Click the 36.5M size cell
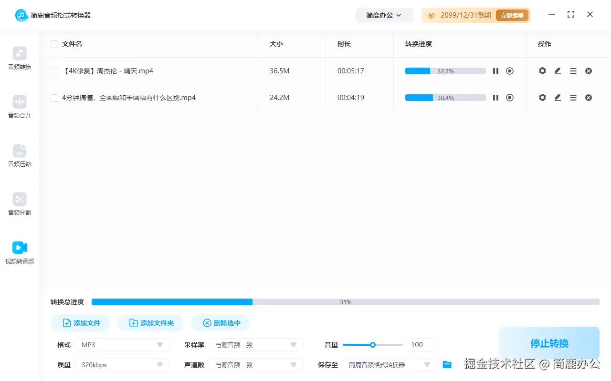 280,71
